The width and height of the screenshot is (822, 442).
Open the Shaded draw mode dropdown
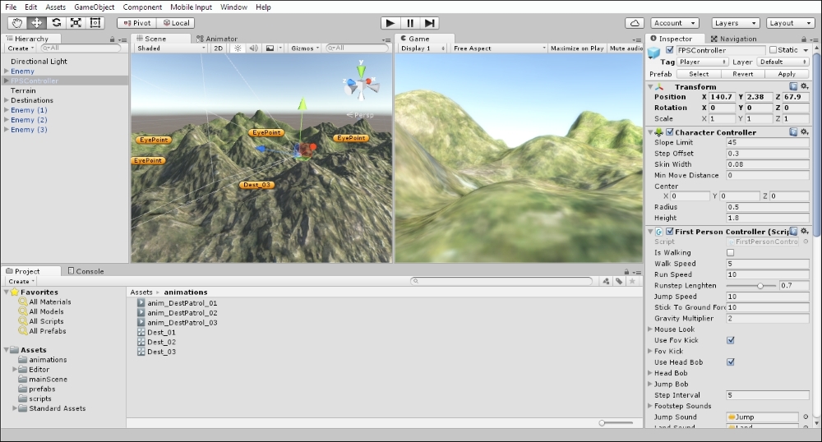171,48
